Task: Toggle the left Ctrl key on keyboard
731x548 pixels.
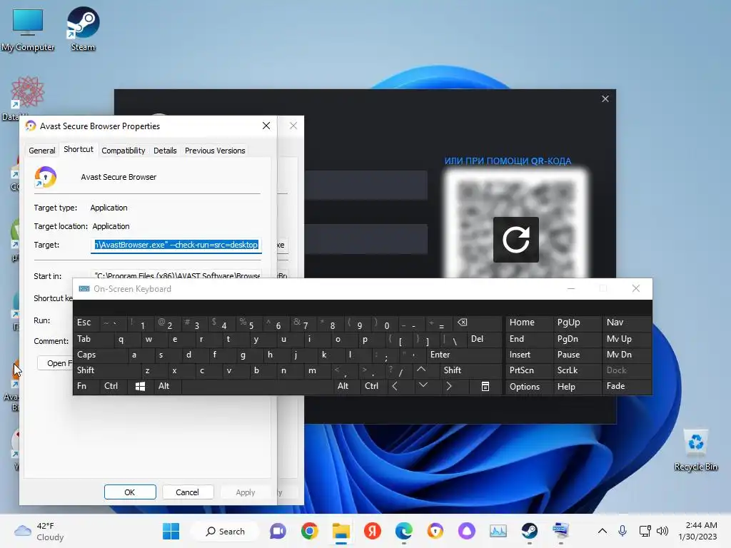Action: pyautogui.click(x=114, y=386)
